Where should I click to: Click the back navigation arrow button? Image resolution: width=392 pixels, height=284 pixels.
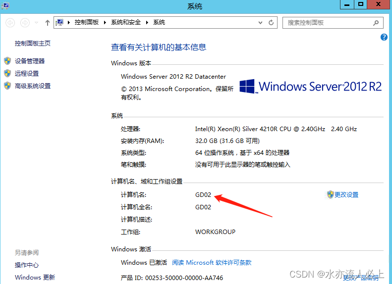(10, 23)
